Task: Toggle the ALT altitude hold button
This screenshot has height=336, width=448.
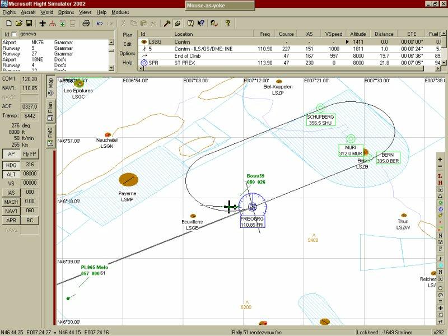Action: [x=11, y=174]
